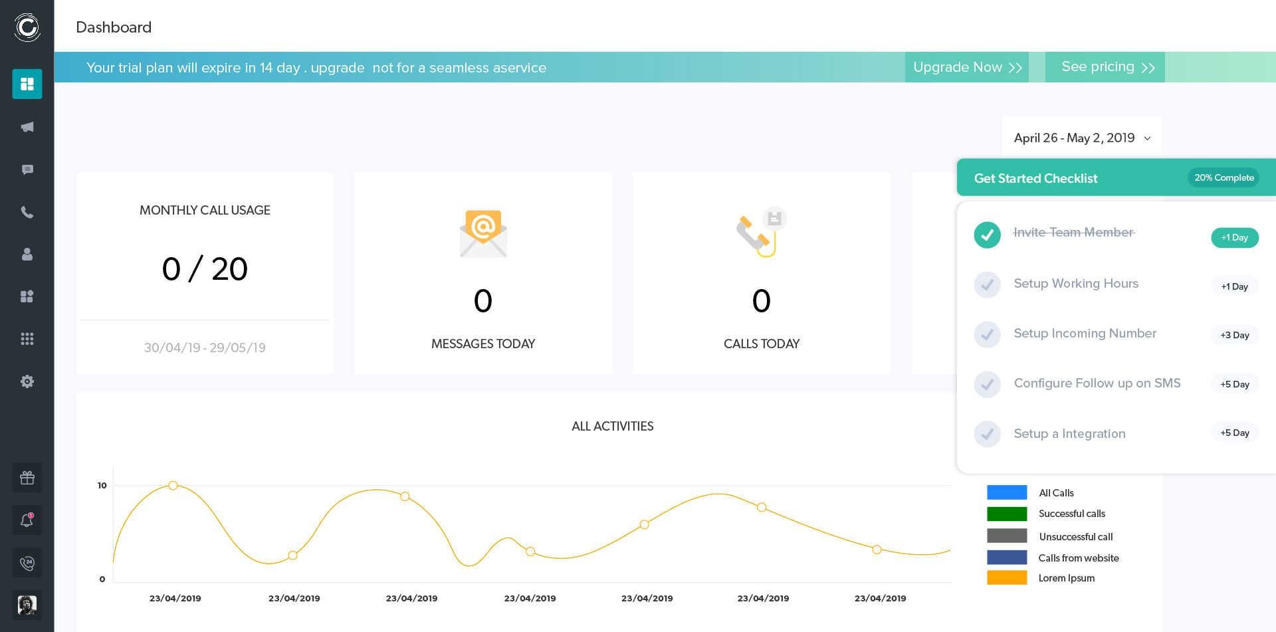Screen dimensions: 1276x632
Task: Click the orange Lorem Ipsum legend swatch
Action: point(1007,578)
